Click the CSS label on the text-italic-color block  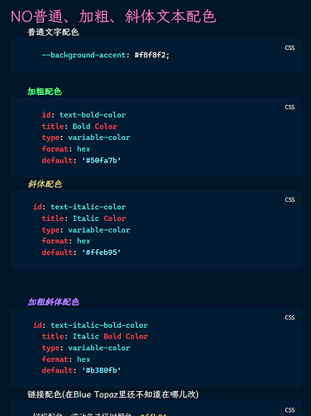(289, 200)
